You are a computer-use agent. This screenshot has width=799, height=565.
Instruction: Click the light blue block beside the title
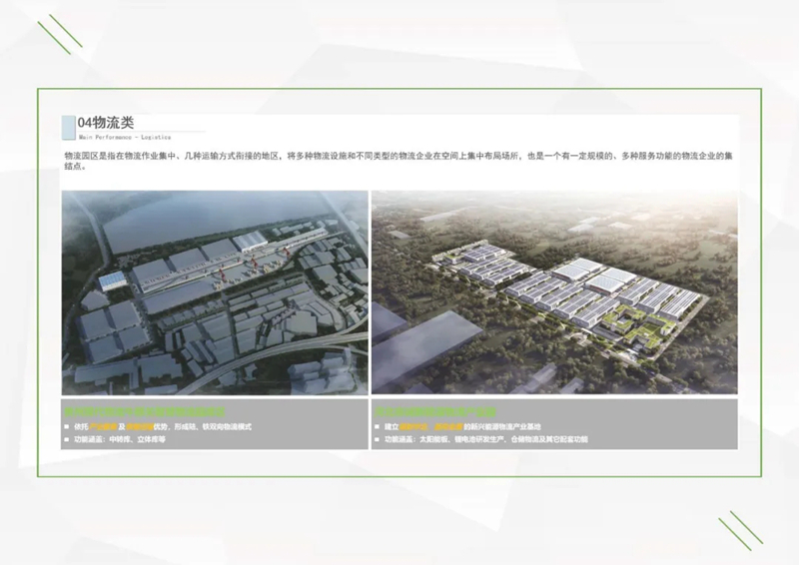pos(69,126)
